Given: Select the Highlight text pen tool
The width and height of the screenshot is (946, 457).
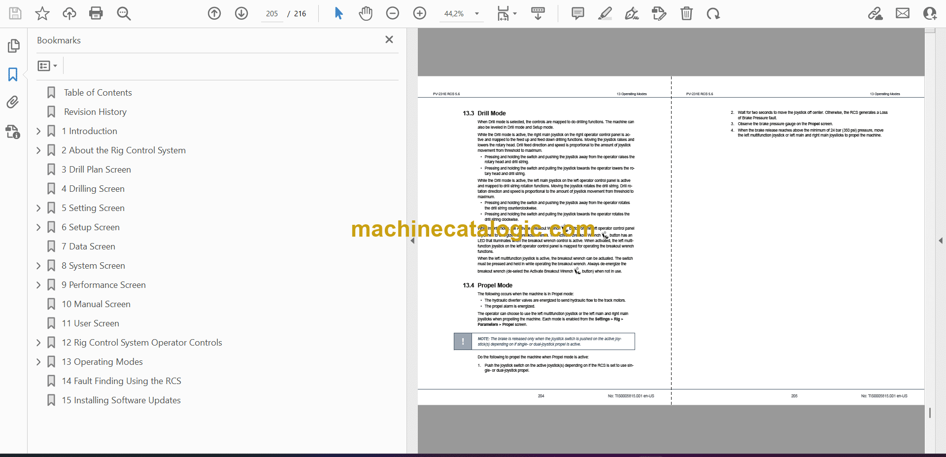Looking at the screenshot, I should click(605, 13).
